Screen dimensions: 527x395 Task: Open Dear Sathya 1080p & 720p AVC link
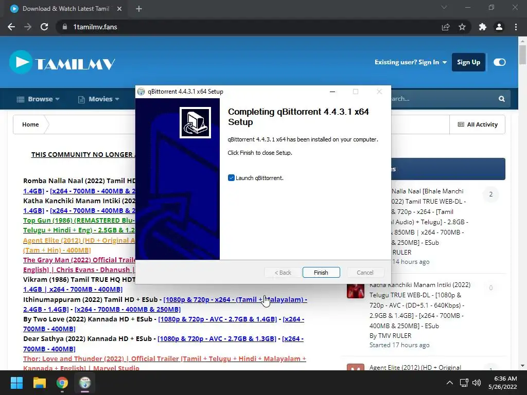217,338
